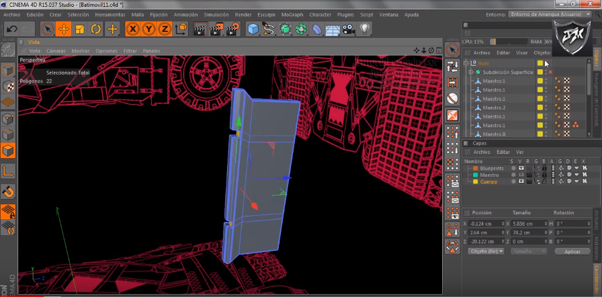
Task: Add a light bulb object
Action: (364, 29)
